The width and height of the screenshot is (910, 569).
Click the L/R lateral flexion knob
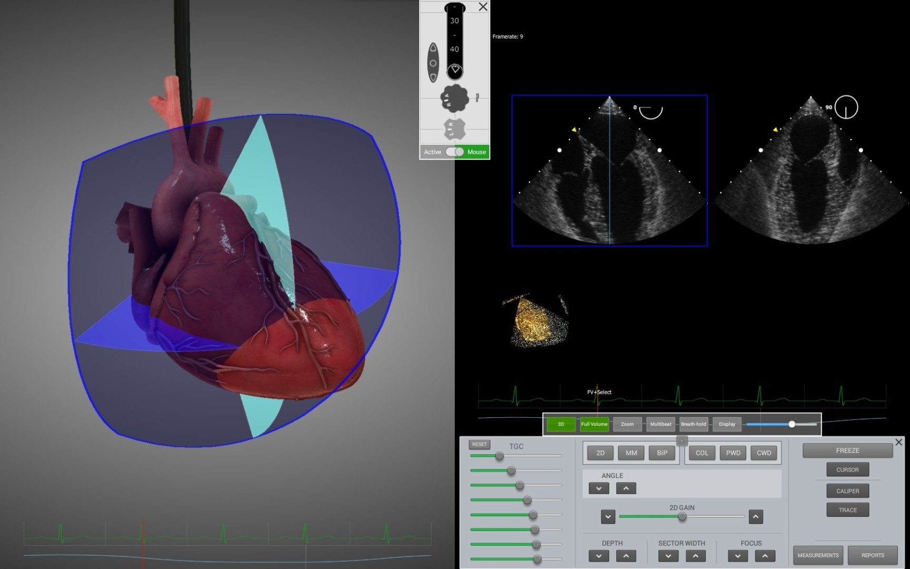(x=454, y=129)
